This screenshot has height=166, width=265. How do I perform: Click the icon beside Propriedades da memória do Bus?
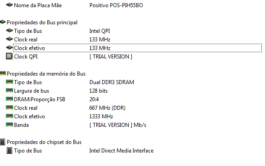tap(3, 73)
